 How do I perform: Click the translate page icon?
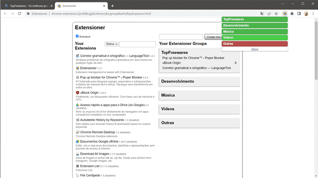click(x=262, y=14)
